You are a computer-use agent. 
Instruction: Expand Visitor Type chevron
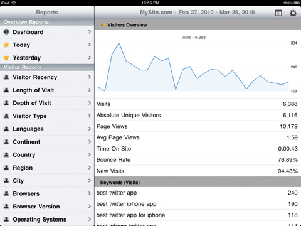tap(90, 116)
